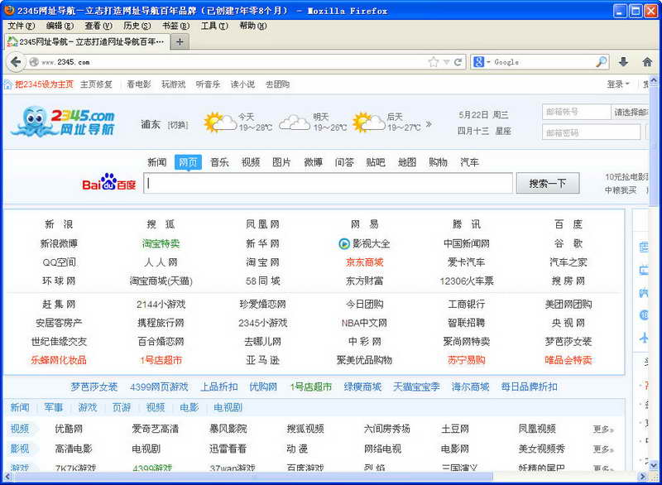Open the bookmark star dropdown arrow

[x=446, y=62]
